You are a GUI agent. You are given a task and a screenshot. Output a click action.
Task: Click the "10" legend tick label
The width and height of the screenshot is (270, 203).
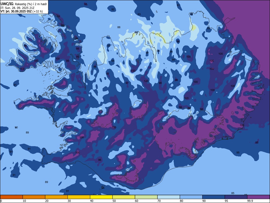(x=24, y=201)
